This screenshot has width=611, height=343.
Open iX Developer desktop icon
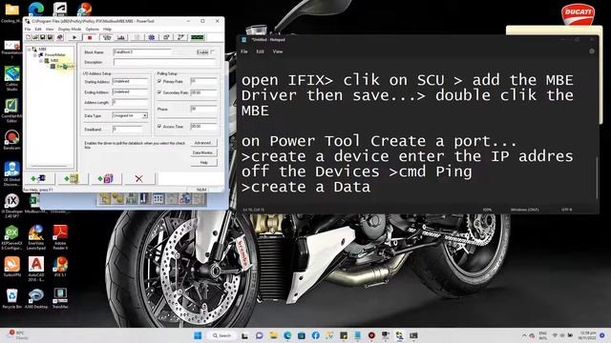[12, 206]
